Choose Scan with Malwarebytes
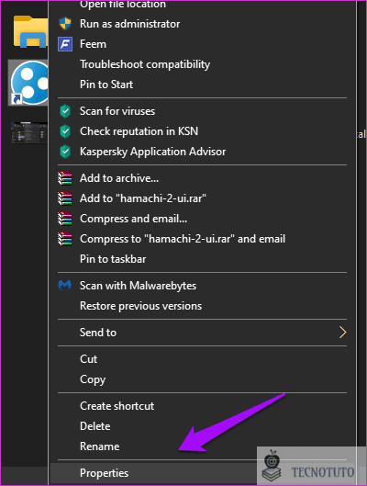 [x=138, y=286]
